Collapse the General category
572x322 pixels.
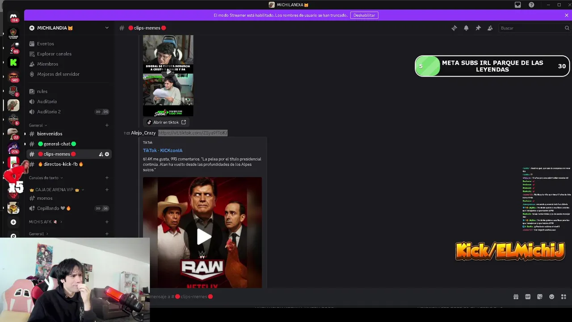click(x=38, y=125)
